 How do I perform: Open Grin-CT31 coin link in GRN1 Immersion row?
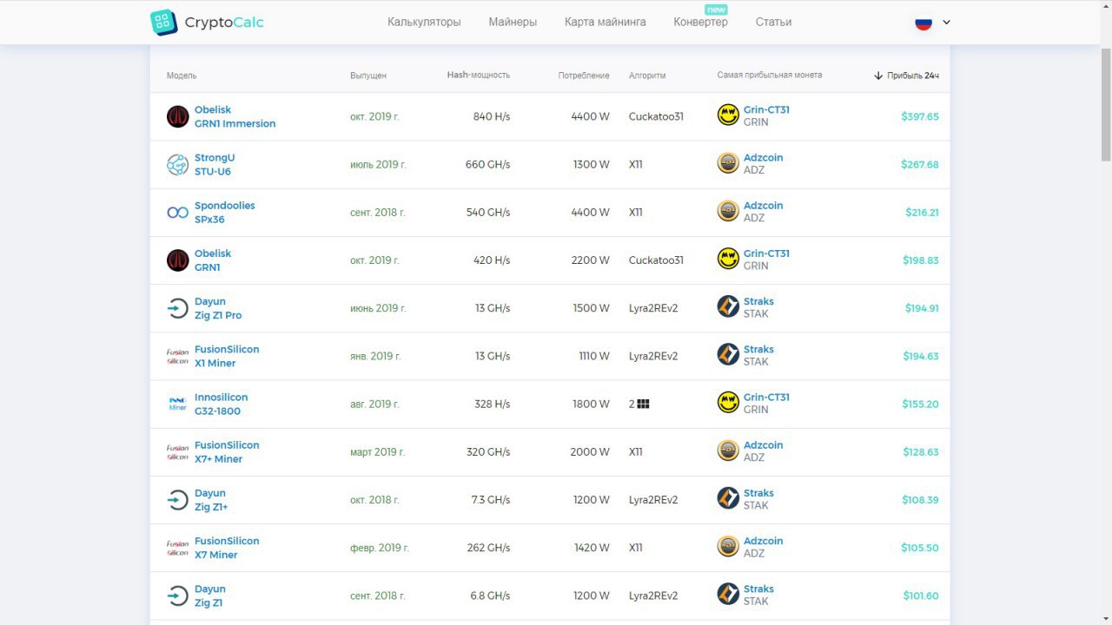pos(766,109)
